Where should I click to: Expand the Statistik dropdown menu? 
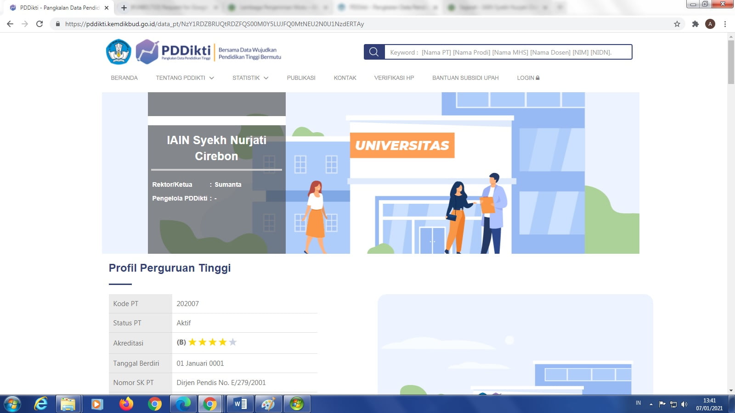pos(250,78)
